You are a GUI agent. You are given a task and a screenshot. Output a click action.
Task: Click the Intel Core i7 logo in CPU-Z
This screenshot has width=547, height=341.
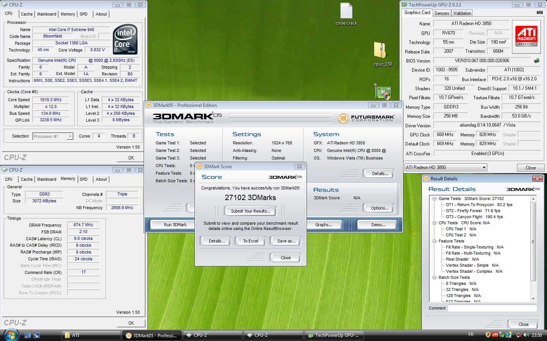(x=125, y=40)
